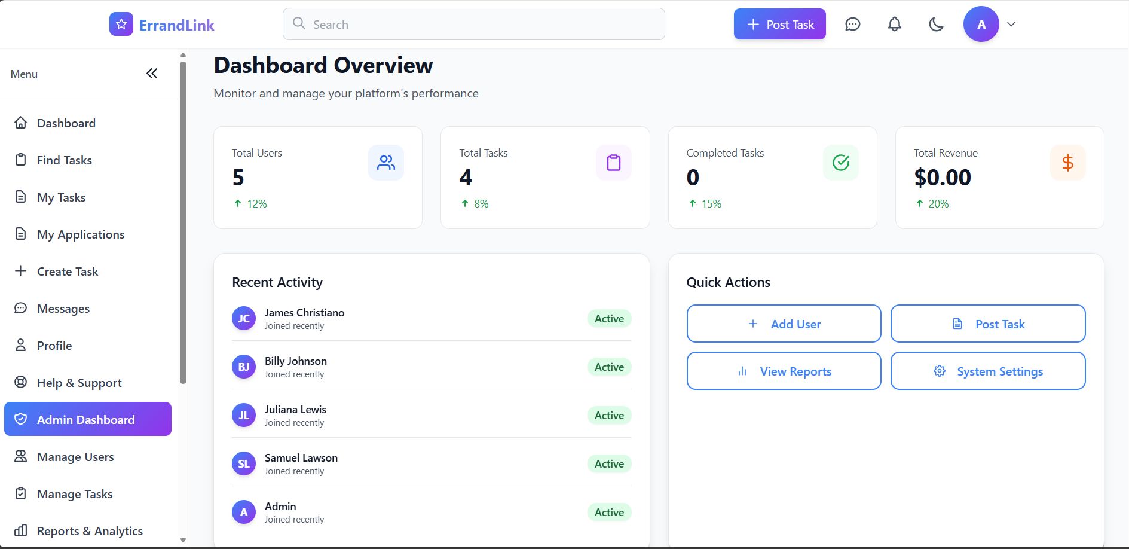Select Reports & Analytics menu item
This screenshot has height=549, width=1129.
click(x=90, y=531)
